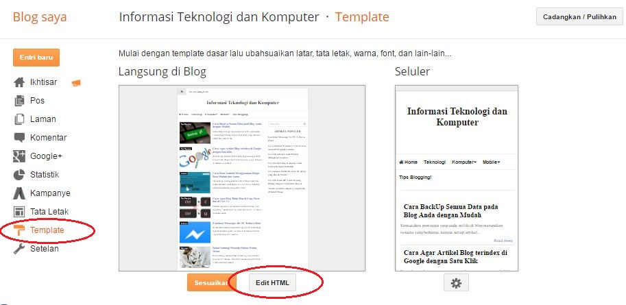The height and width of the screenshot is (305, 626).
Task: Click the Cadangkan / Pulihkan button
Action: click(x=579, y=17)
